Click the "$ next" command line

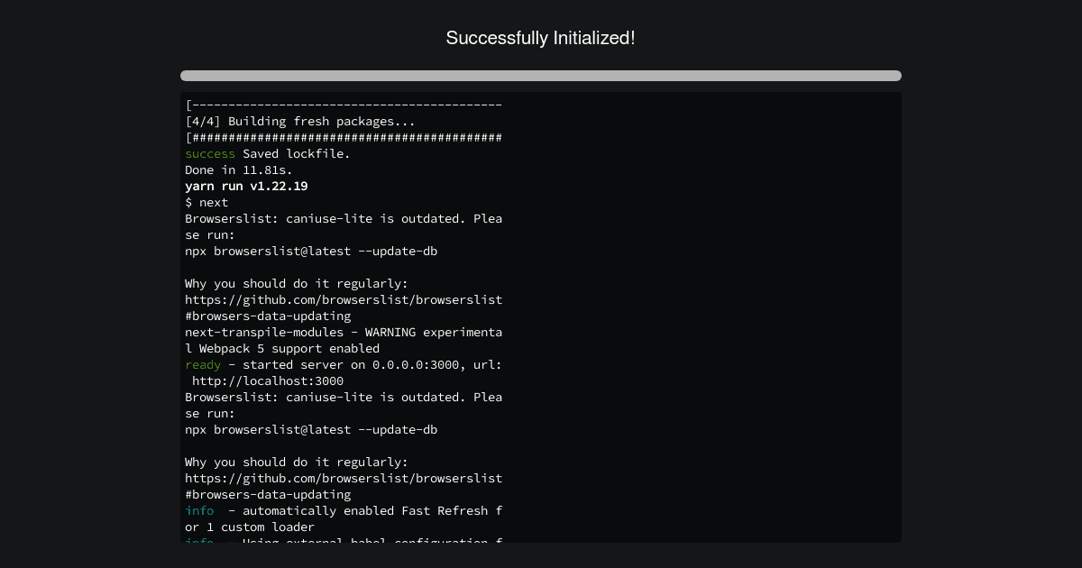206,202
